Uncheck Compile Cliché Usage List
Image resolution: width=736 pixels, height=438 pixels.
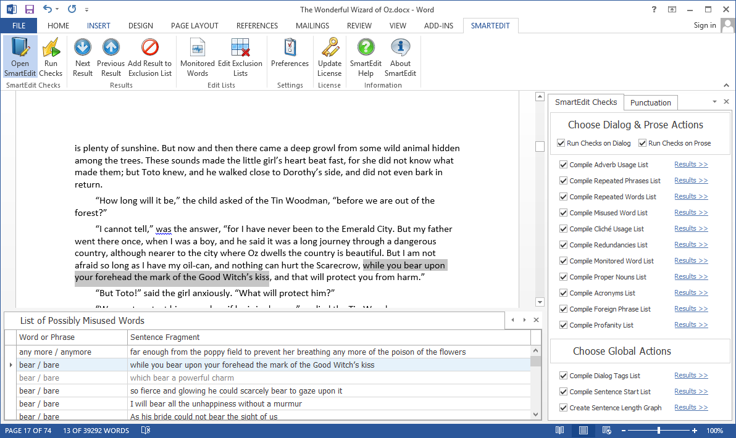pyautogui.click(x=563, y=229)
